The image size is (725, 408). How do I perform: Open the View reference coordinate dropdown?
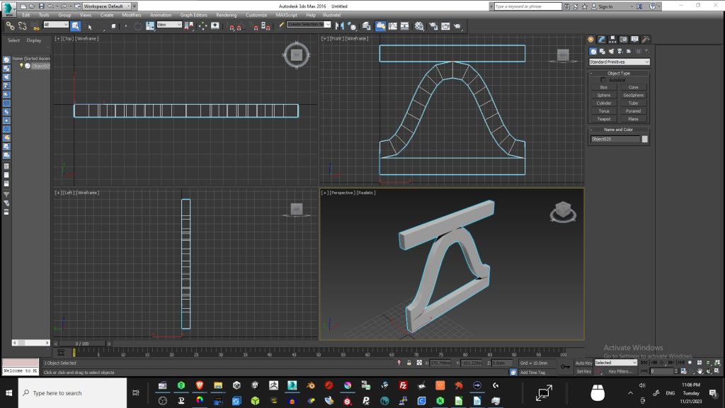click(169, 25)
